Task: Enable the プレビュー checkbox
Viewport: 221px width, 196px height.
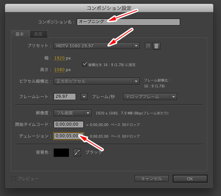Action: (13, 179)
